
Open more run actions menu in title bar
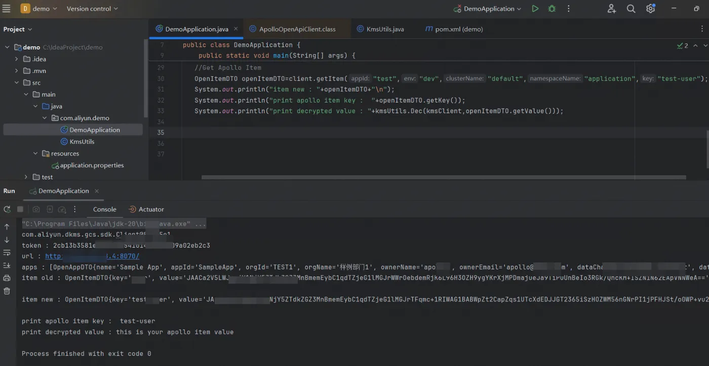[x=569, y=9]
